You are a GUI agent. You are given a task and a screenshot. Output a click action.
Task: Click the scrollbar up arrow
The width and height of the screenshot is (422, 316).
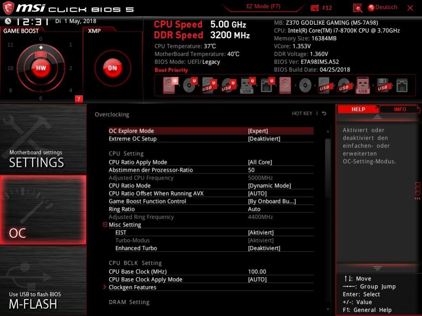328,131
